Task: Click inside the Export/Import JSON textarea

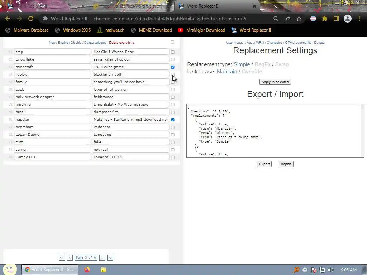Action: pos(275,131)
